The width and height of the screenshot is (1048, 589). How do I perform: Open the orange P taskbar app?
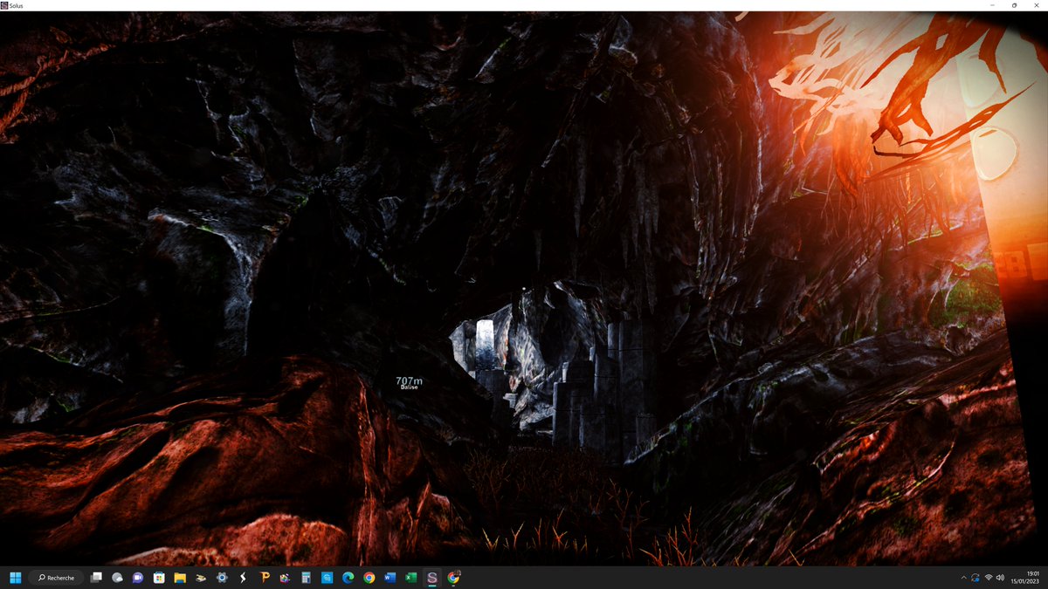[x=264, y=578]
